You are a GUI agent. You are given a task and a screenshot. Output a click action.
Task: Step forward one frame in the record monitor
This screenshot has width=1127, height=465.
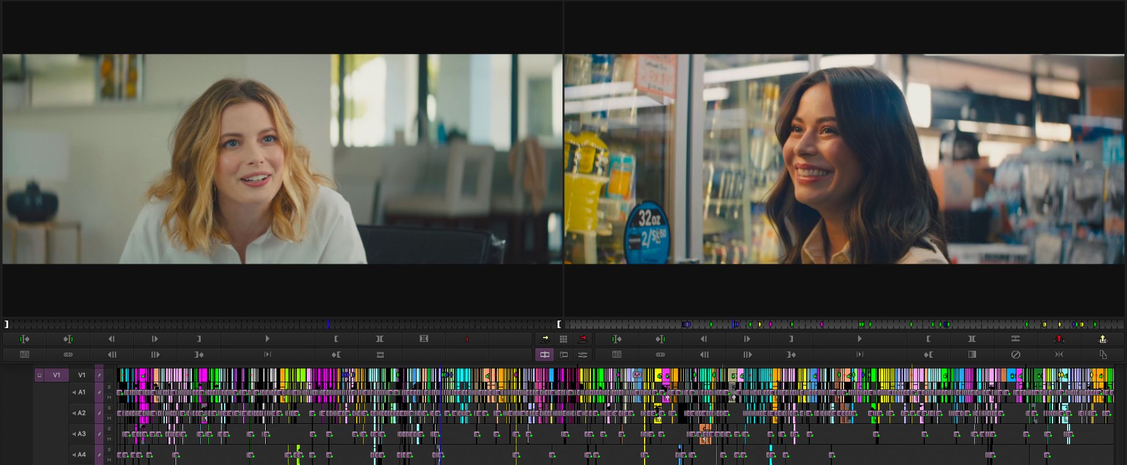747,339
